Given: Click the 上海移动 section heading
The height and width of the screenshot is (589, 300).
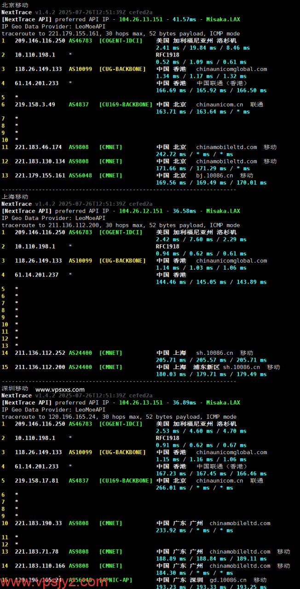Looking at the screenshot, I should (15, 196).
